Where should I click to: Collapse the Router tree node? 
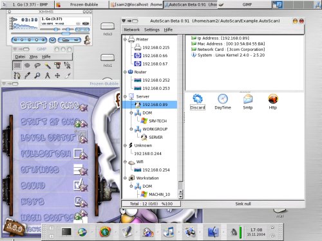tap(125, 72)
